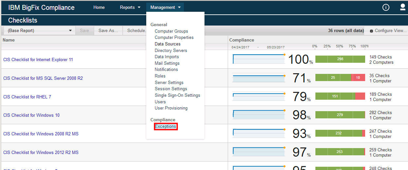The width and height of the screenshot is (408, 170).
Task: Sort by the Name column header
Action: tap(9, 40)
